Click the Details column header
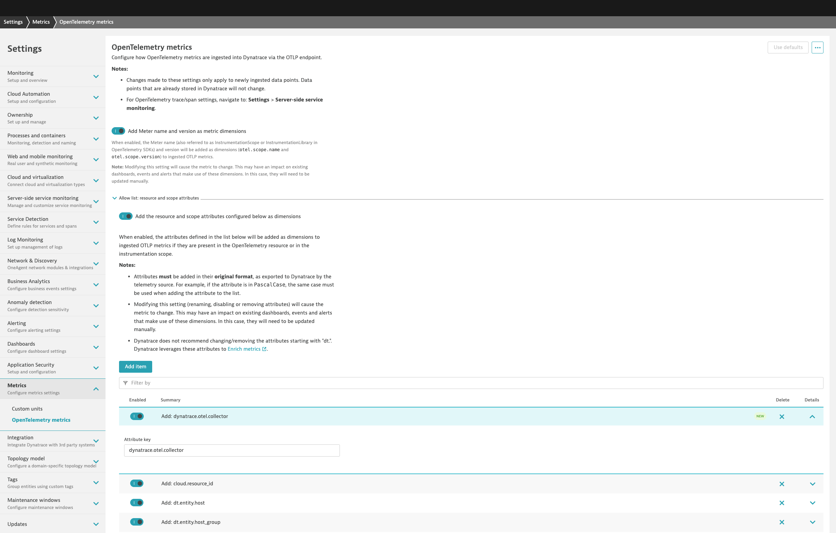Image resolution: width=836 pixels, height=533 pixels. click(x=812, y=400)
